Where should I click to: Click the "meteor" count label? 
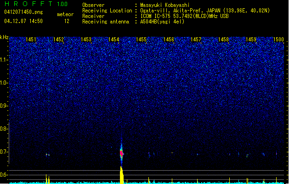coord(65,14)
